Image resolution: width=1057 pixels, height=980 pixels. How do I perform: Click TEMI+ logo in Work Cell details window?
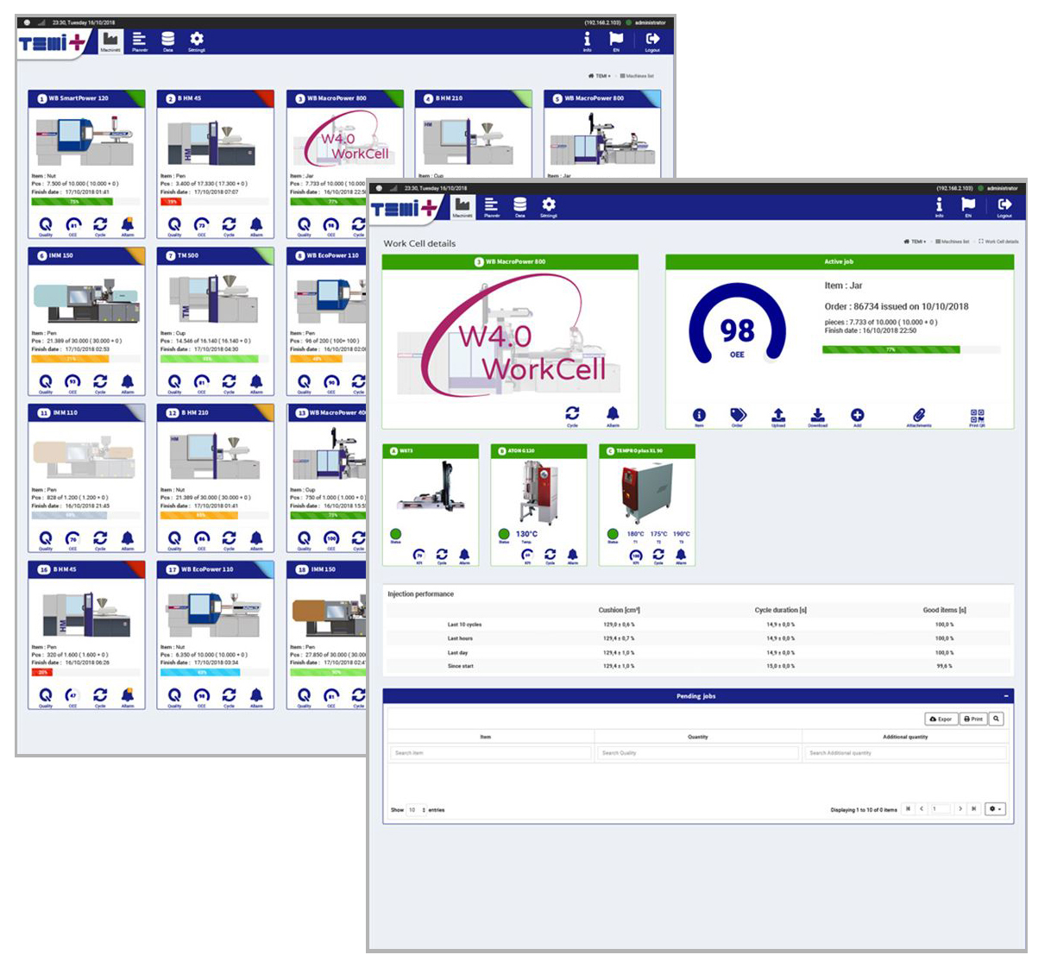(x=404, y=208)
